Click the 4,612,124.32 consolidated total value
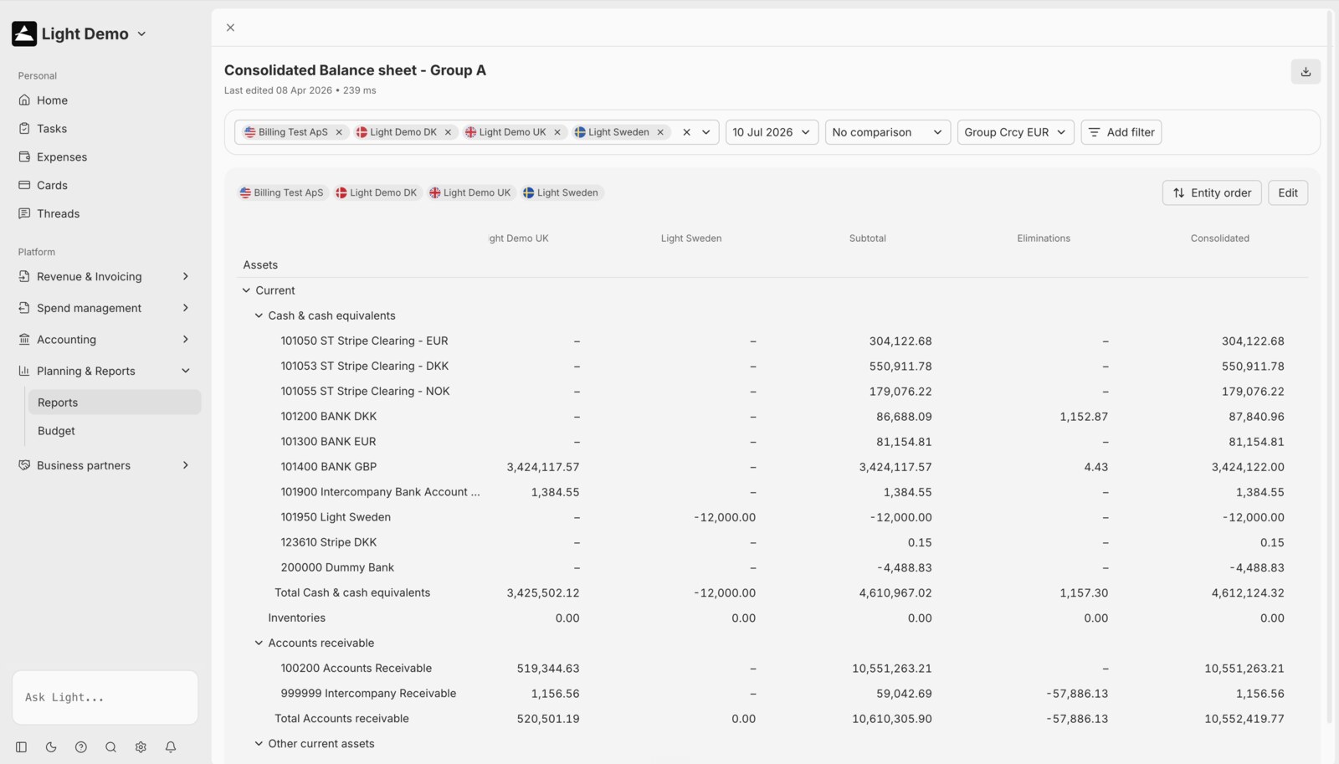This screenshot has width=1339, height=764. [x=1248, y=593]
